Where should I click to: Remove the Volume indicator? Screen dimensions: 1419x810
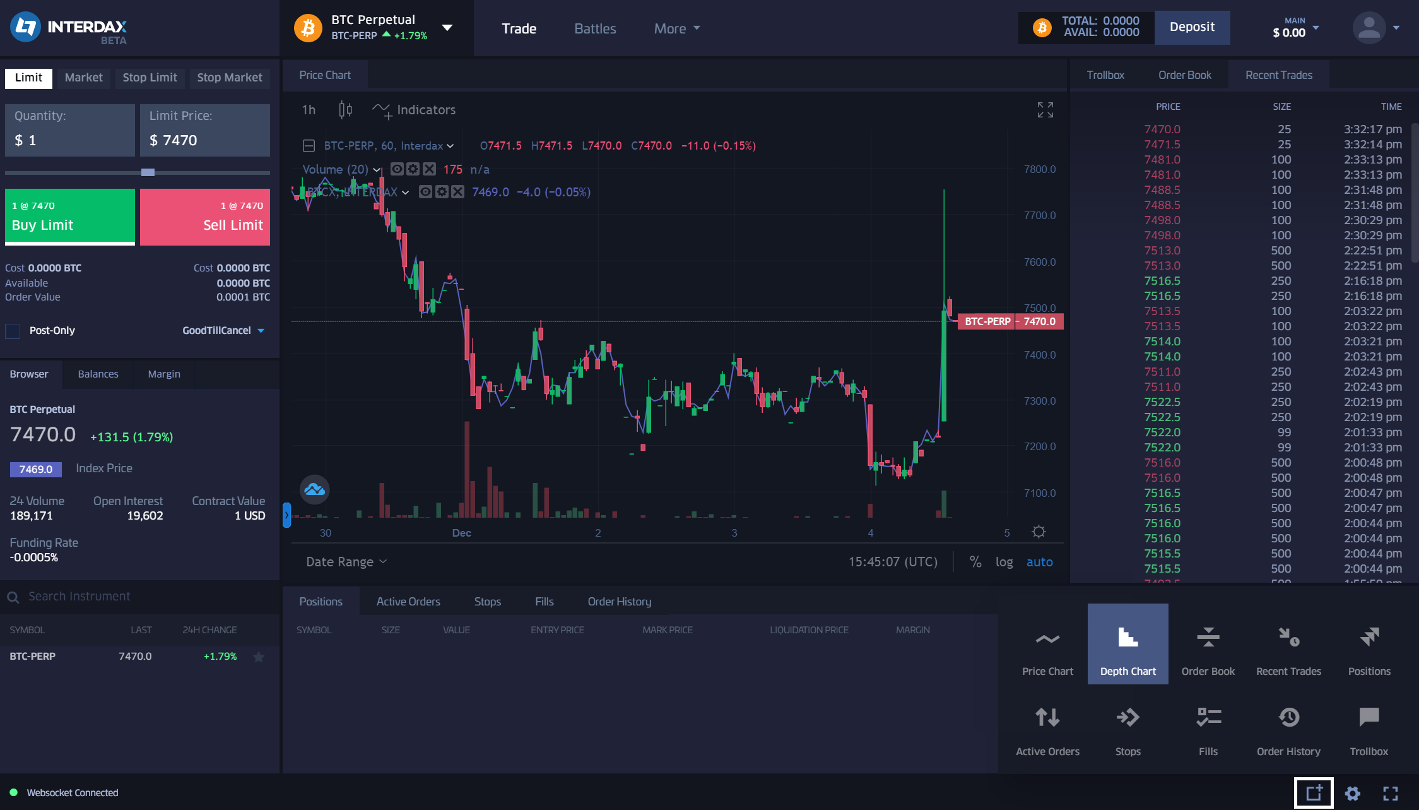click(429, 169)
